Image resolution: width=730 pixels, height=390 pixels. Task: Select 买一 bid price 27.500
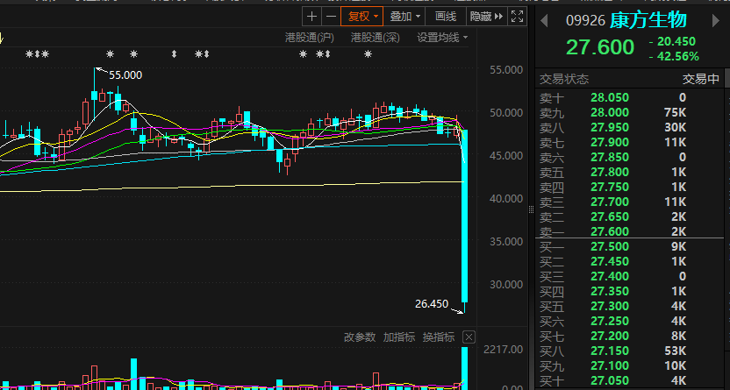[x=610, y=246]
